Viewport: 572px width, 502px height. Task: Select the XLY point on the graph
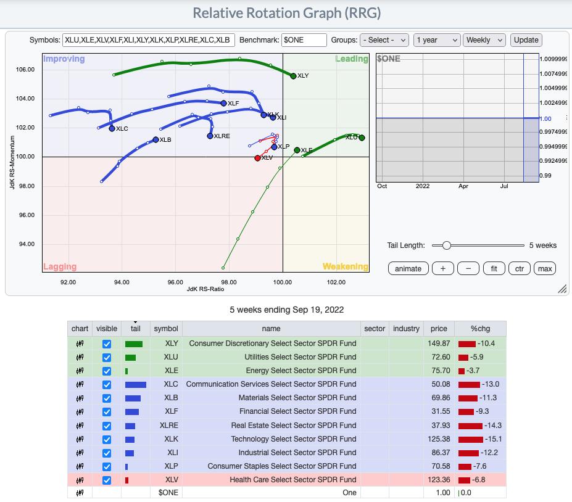pyautogui.click(x=293, y=76)
